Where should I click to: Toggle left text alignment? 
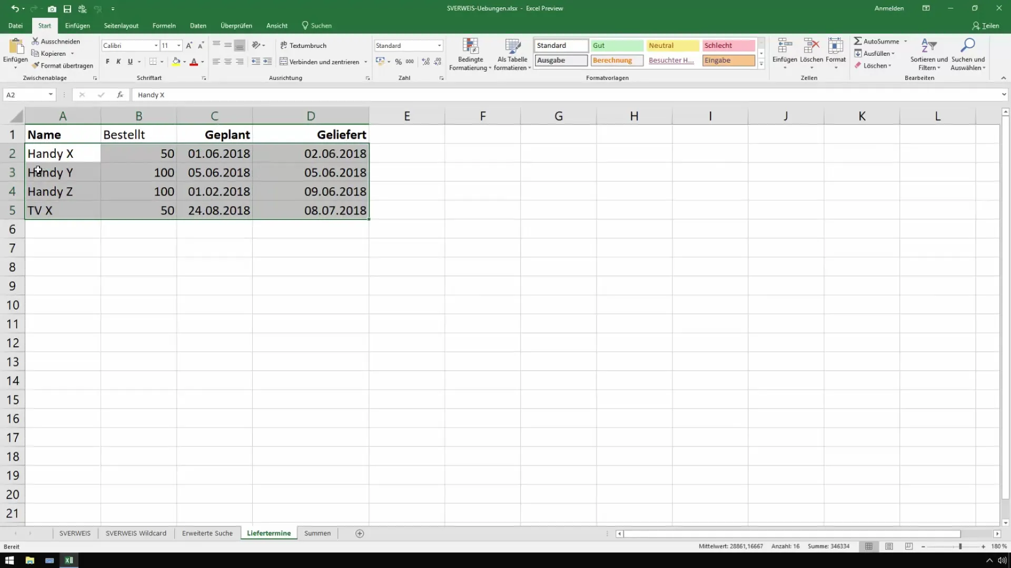pos(216,62)
